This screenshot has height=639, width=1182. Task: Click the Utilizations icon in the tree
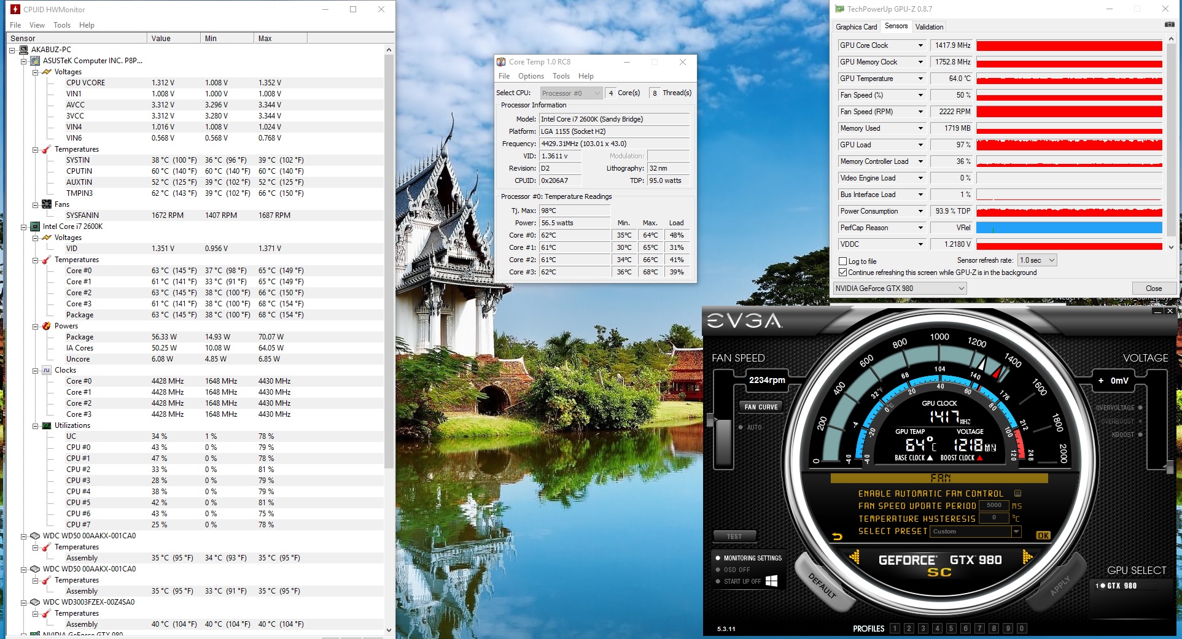click(x=47, y=425)
